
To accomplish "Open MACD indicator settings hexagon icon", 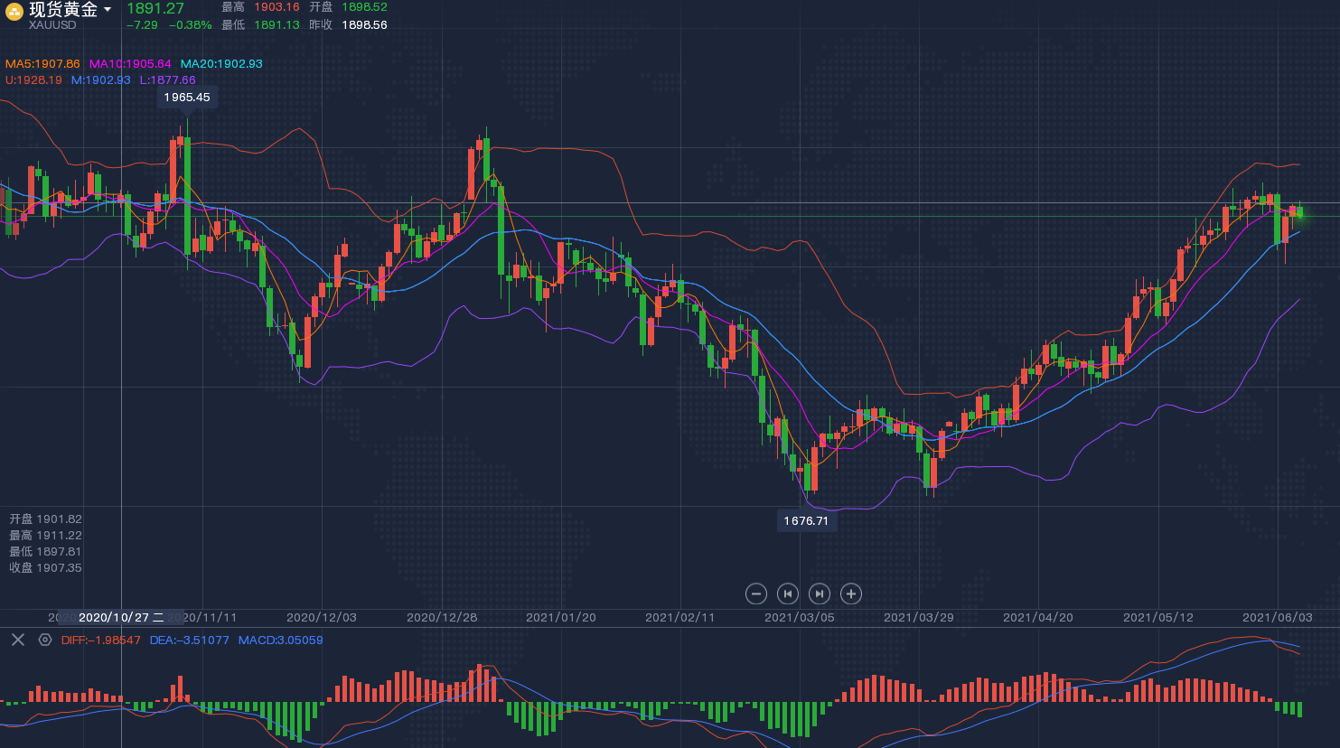I will (45, 640).
